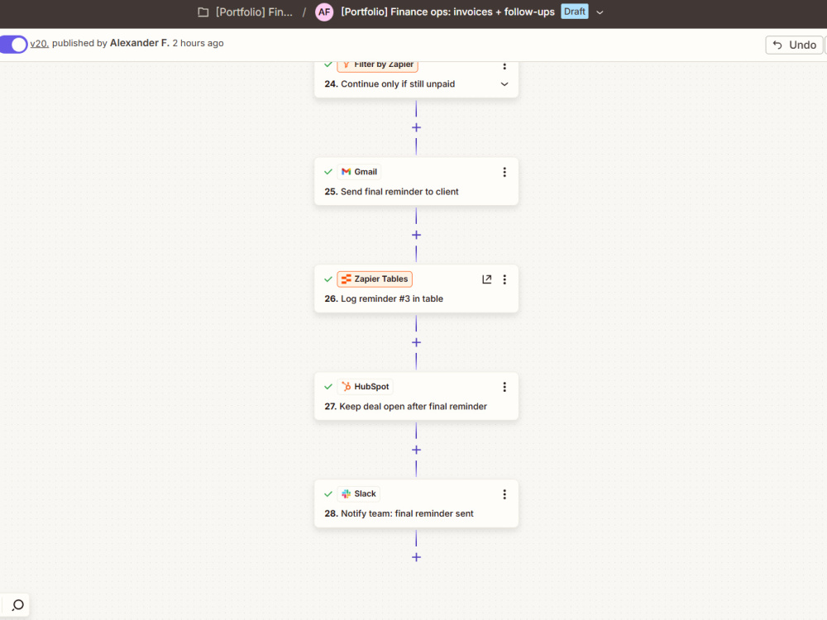The width and height of the screenshot is (827, 620).
Task: Expand step 24 filter details chevron
Action: coord(504,83)
